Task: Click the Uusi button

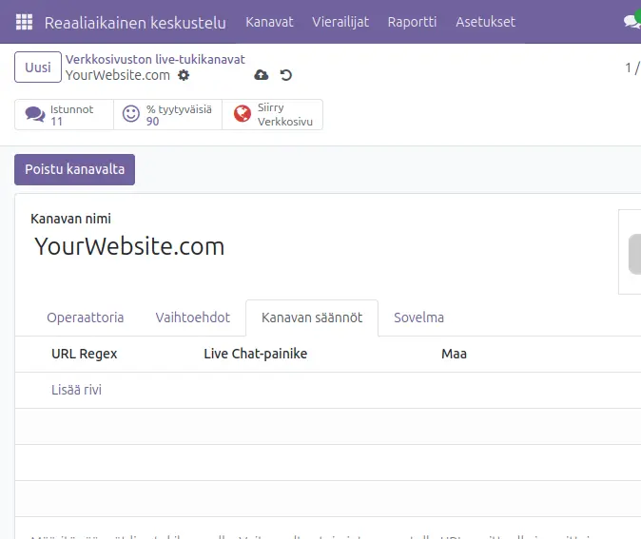Action: point(38,67)
